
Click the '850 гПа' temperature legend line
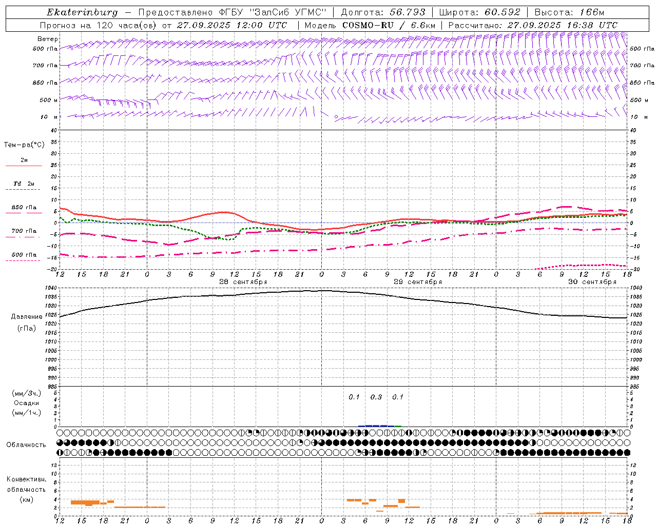coord(24,213)
